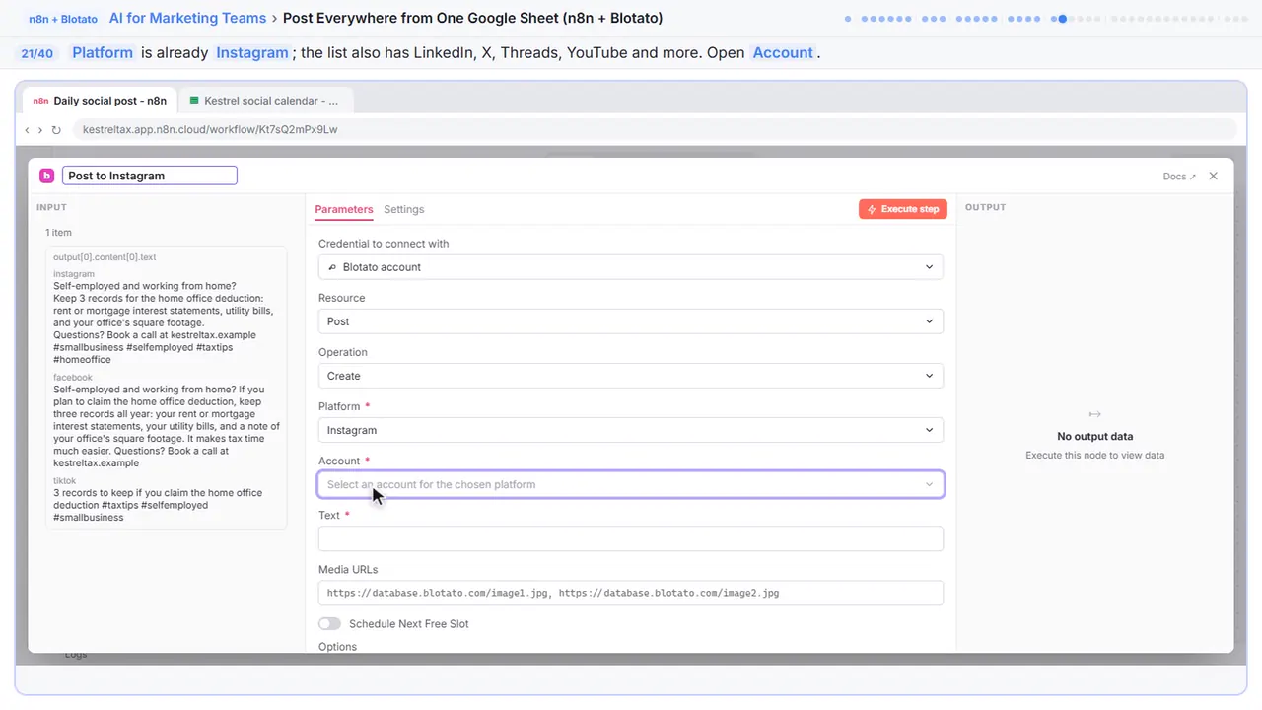Expand the Resource dropdown showing Post
The height and width of the screenshot is (710, 1262).
(631, 321)
